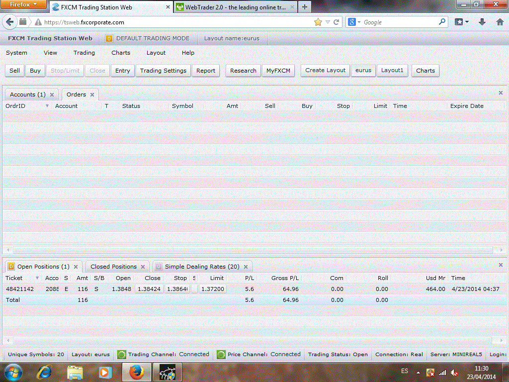Close the Orders tab
509x382 pixels.
pyautogui.click(x=92, y=95)
